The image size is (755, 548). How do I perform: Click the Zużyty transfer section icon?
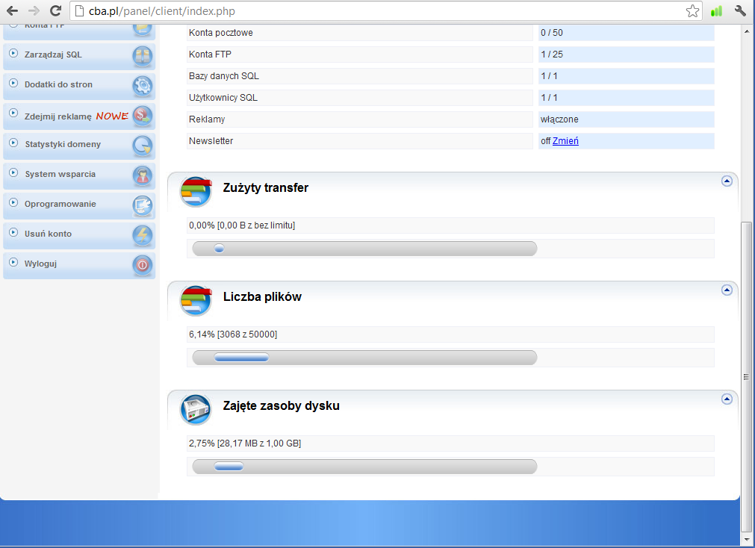(196, 192)
